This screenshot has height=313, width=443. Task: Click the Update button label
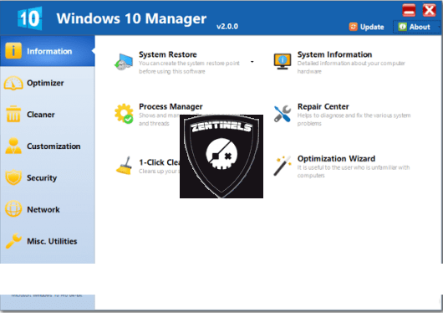(x=372, y=27)
